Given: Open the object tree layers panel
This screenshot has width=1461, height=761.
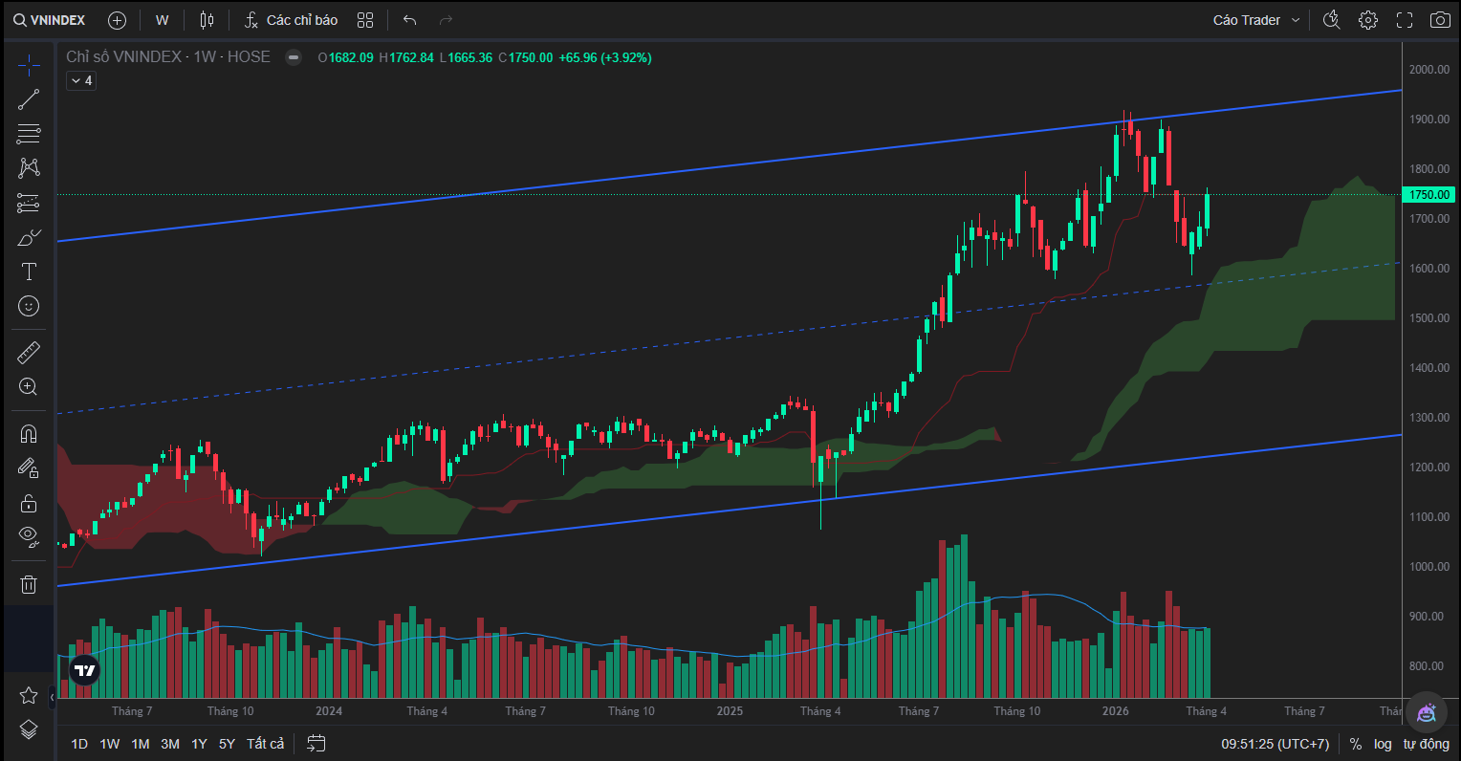Looking at the screenshot, I should 29,729.
